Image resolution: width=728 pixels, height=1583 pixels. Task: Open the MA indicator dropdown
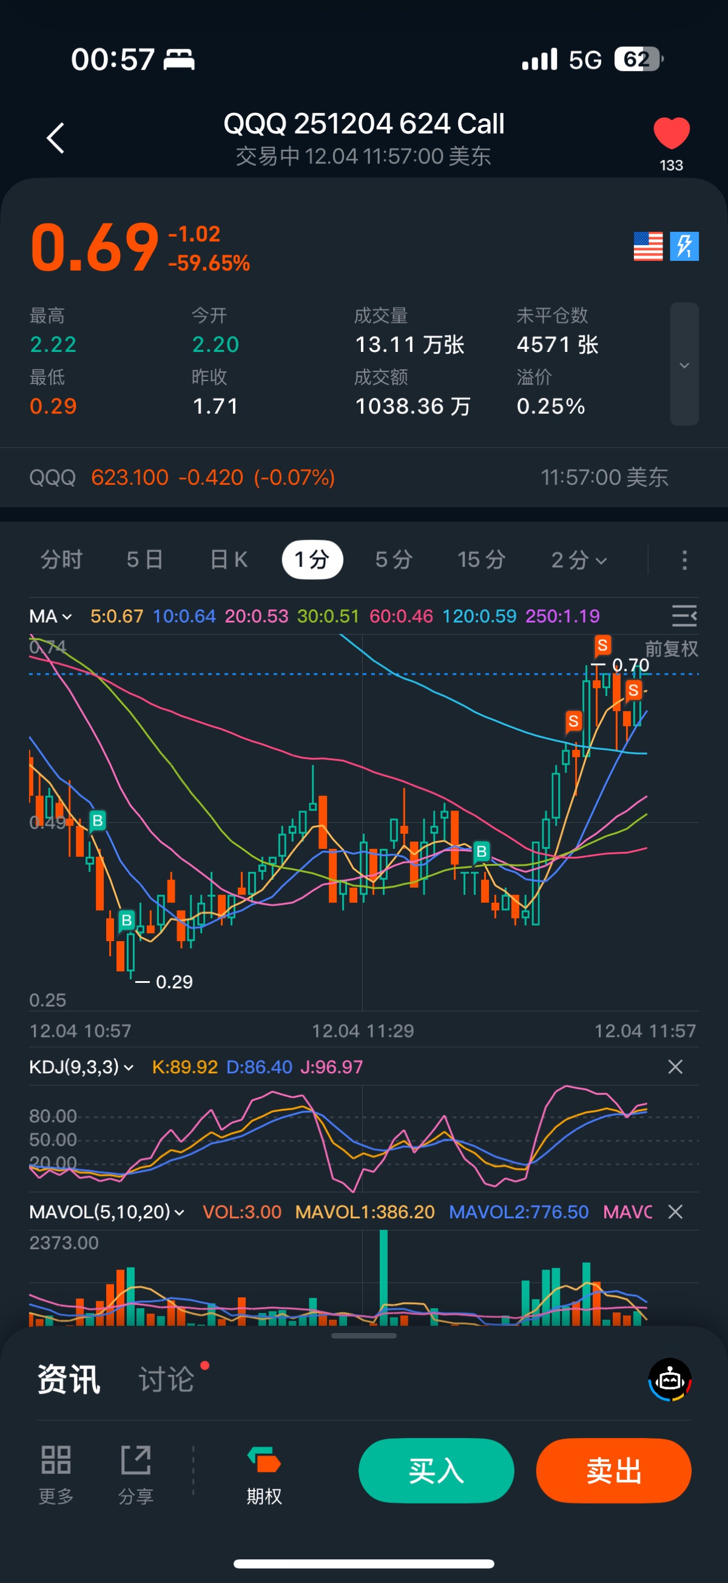pyautogui.click(x=50, y=616)
